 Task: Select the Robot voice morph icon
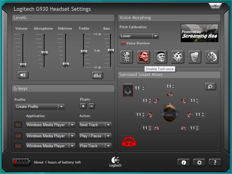pyautogui.click(x=126, y=57)
